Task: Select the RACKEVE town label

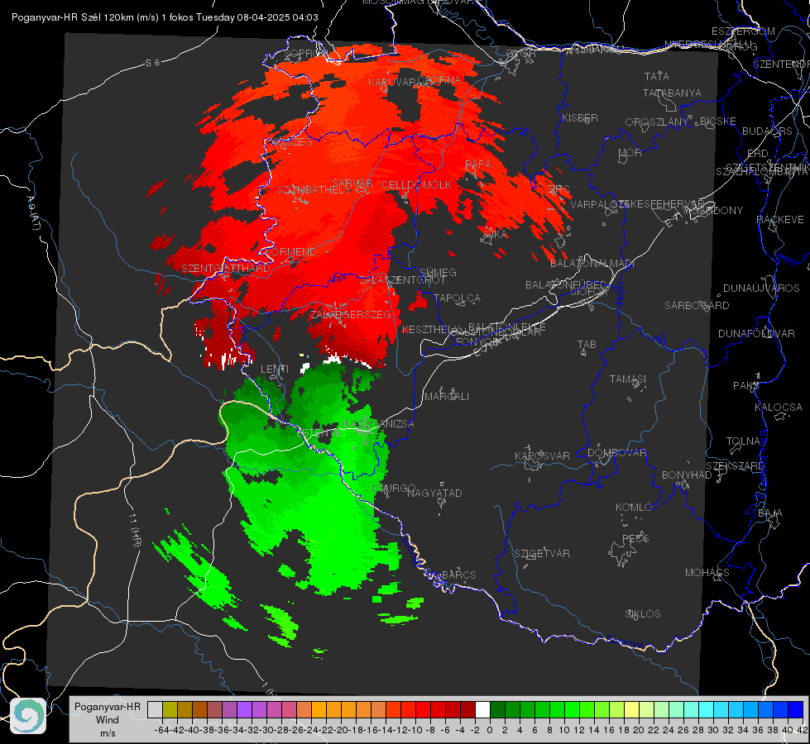Action: (780, 220)
